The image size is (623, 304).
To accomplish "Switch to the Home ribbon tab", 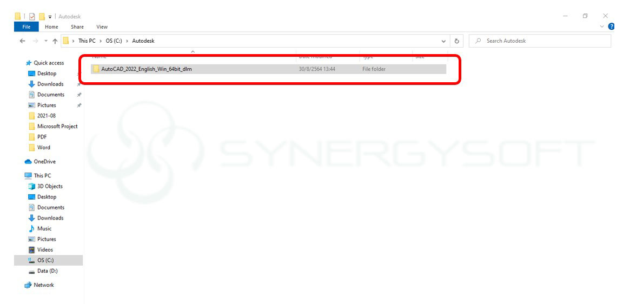I will 51,27.
